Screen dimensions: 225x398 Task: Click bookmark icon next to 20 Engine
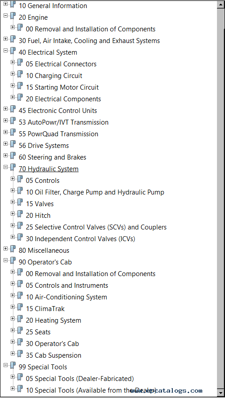(x=13, y=16)
